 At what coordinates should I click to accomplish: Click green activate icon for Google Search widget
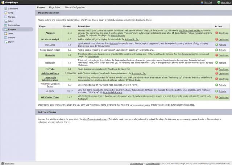(216, 50)
